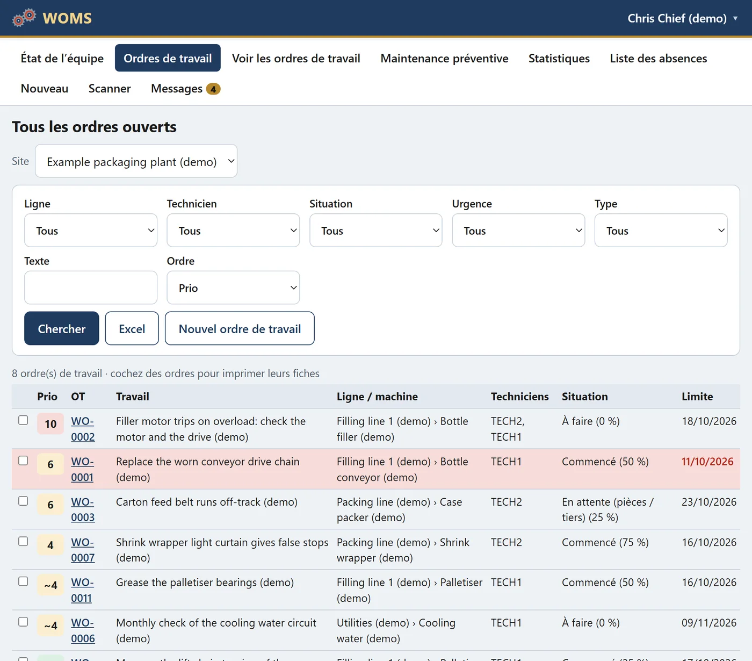Open Voir les ordres de travail
The width and height of the screenshot is (752, 661).
pos(296,58)
